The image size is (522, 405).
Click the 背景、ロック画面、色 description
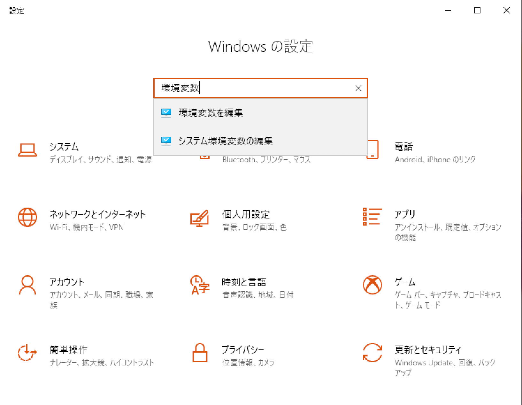[255, 227]
